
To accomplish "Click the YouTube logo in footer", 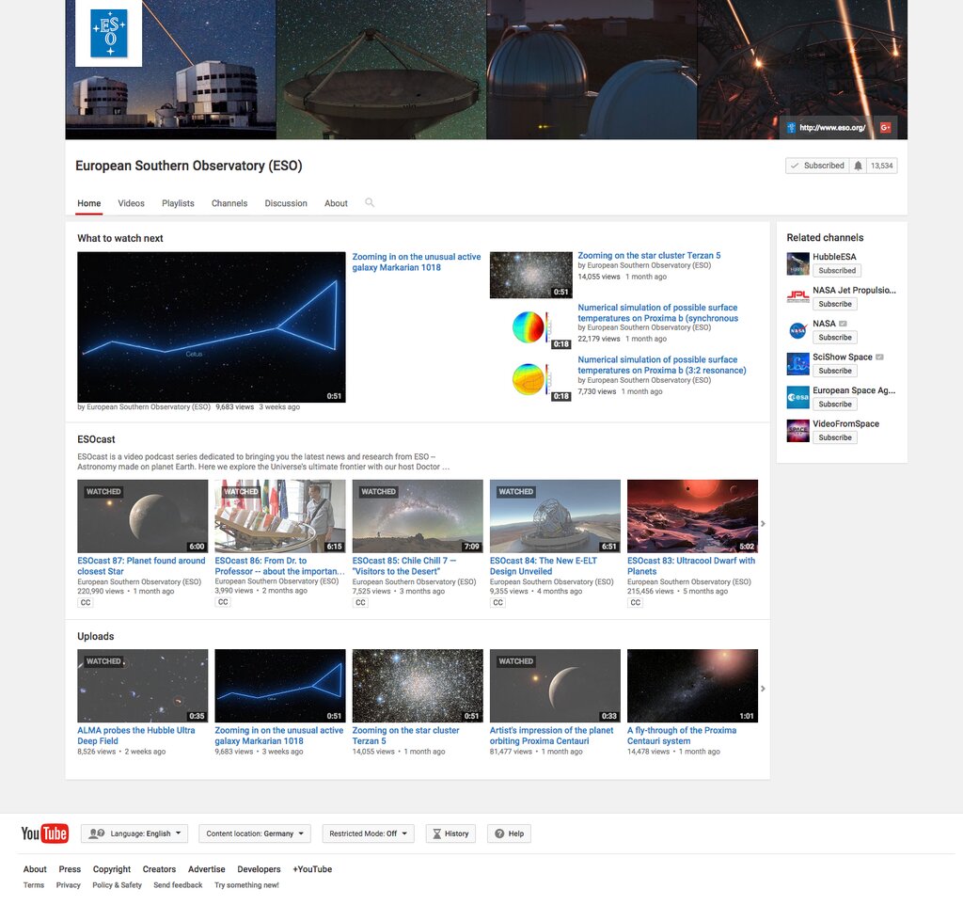I will click(44, 834).
